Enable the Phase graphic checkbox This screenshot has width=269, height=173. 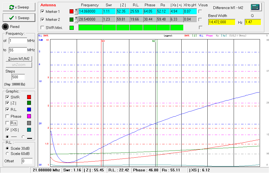(x=7, y=116)
